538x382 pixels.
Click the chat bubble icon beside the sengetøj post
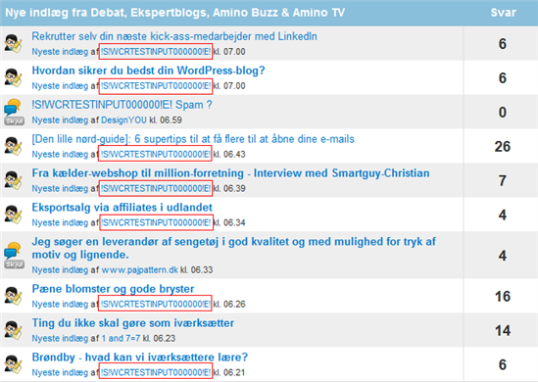click(13, 251)
